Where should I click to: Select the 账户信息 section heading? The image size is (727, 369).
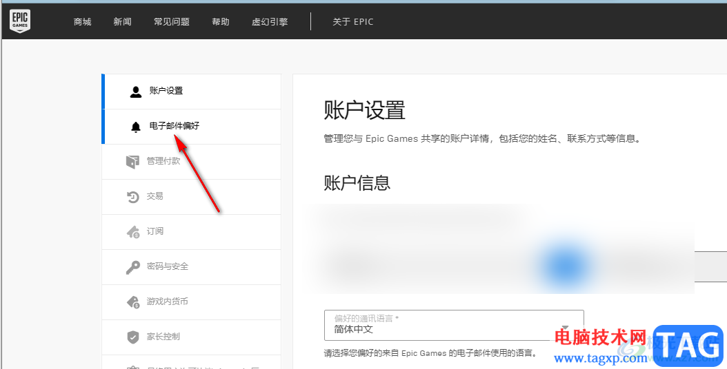357,183
